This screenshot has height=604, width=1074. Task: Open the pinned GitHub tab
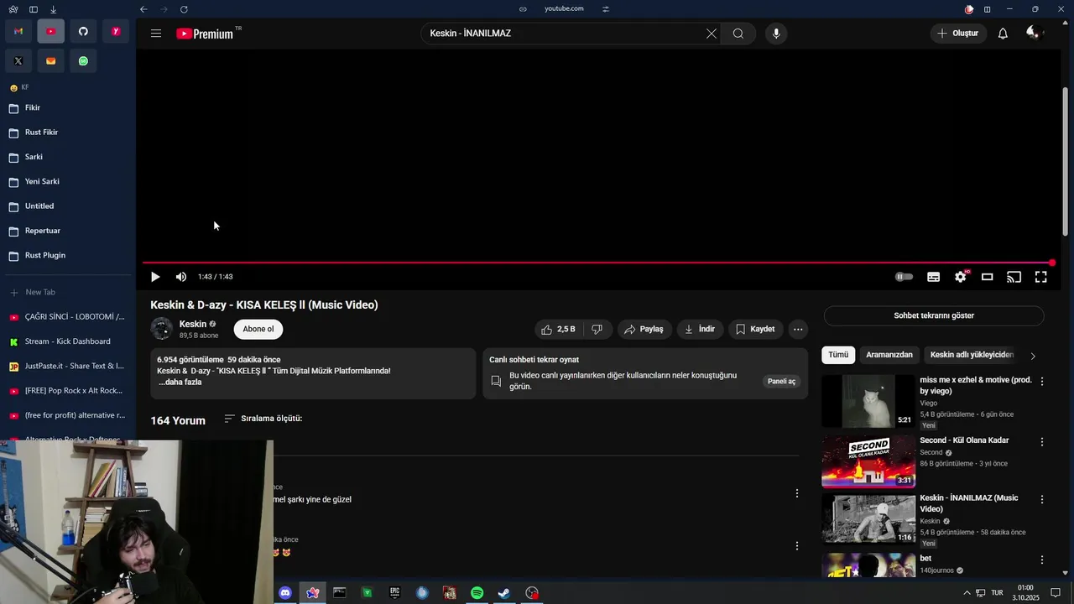coord(83,32)
